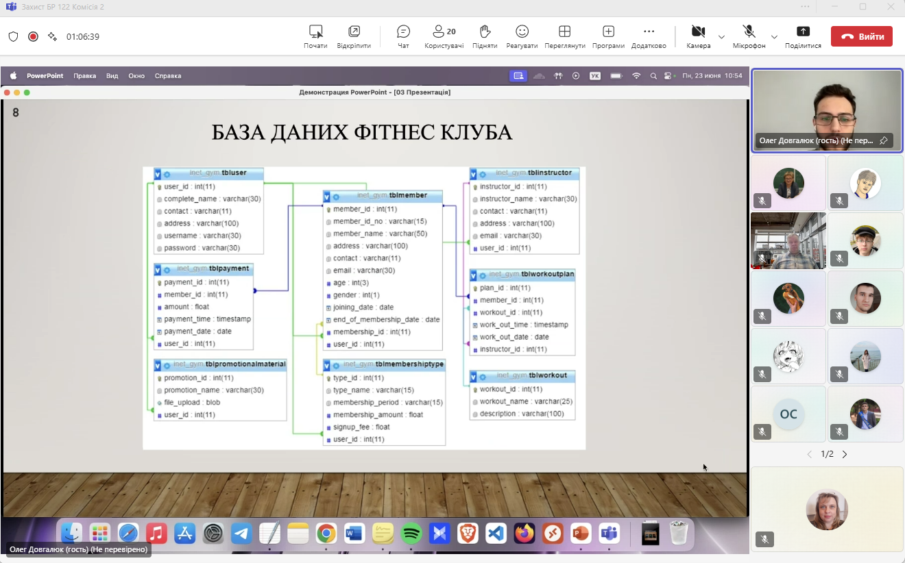The height and width of the screenshot is (563, 905).
Task: Expand microphone options dropdown arrow
Action: pyautogui.click(x=774, y=36)
